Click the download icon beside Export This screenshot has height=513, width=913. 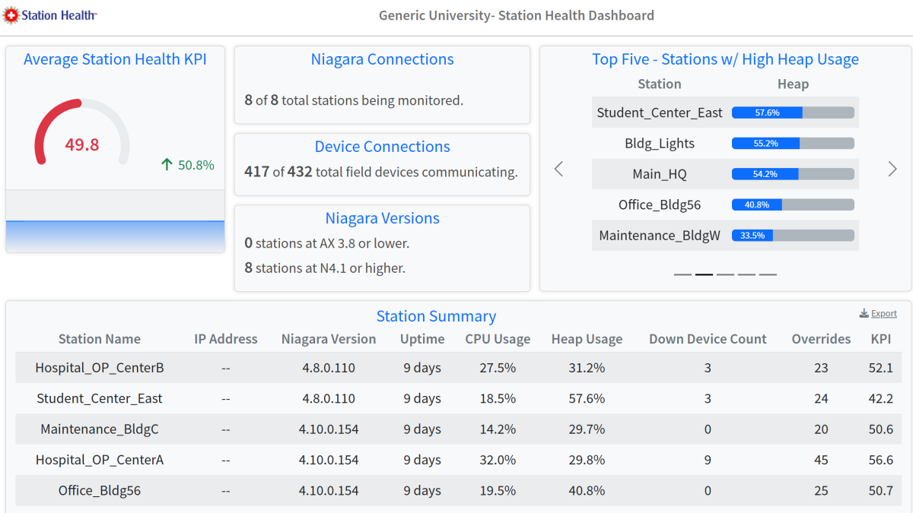[x=864, y=312]
